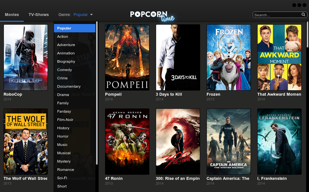Viewport: 309px width, 192px height.
Task: Click the search magnifying glass icon
Action: (x=303, y=15)
